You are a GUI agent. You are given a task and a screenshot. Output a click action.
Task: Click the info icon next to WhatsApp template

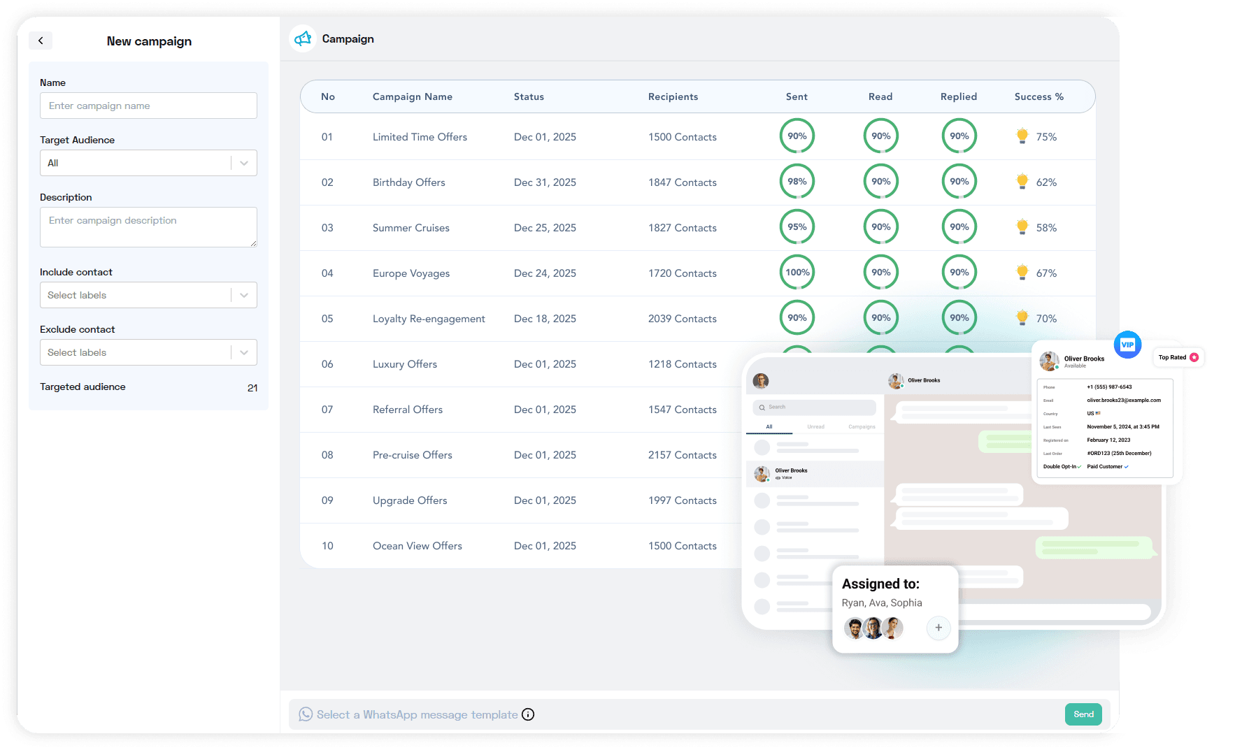528,714
